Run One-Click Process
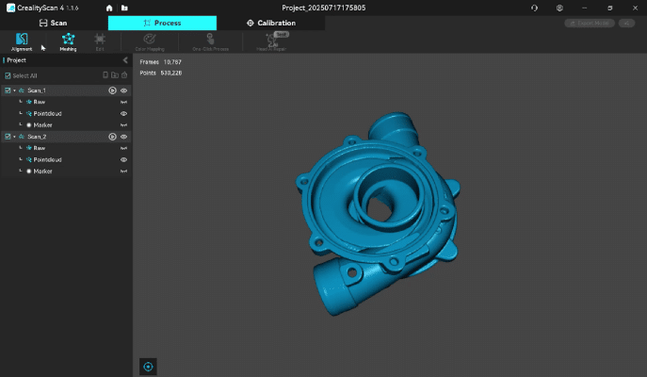Image resolution: width=647 pixels, height=377 pixels. (x=210, y=41)
